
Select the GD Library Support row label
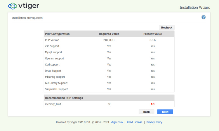[56, 83]
